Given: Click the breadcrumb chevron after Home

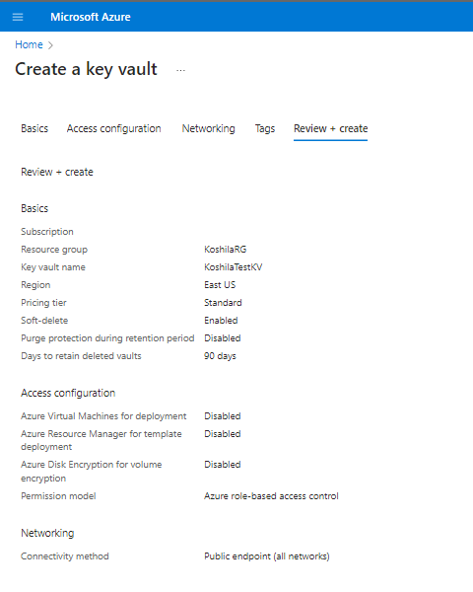Looking at the screenshot, I should (x=50, y=45).
